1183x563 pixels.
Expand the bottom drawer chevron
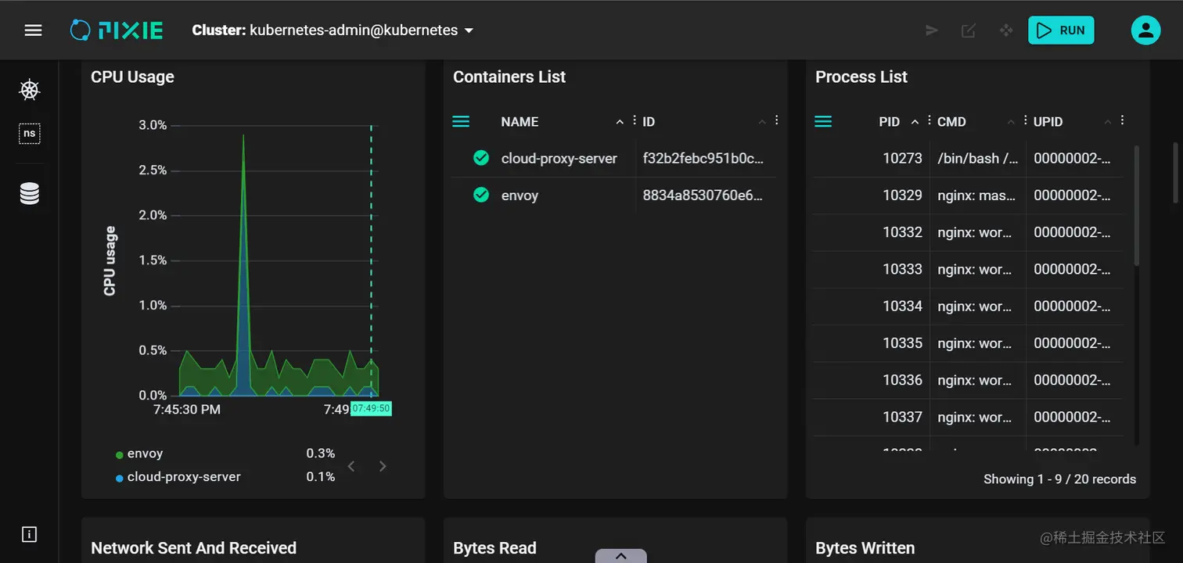[620, 556]
